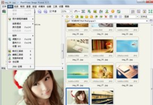This screenshot has height=105, width=153.
Task: Click the rotate arrow toolbar icon
Action: pyautogui.click(x=76, y=11)
